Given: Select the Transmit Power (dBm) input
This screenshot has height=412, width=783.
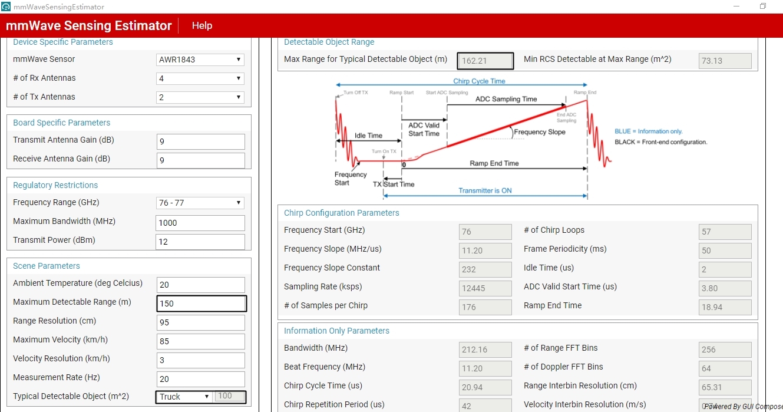Looking at the screenshot, I should click(x=200, y=242).
